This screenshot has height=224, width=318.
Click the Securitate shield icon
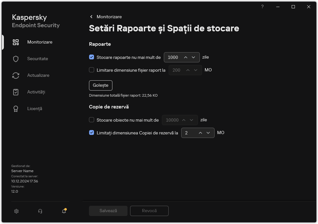click(x=16, y=59)
